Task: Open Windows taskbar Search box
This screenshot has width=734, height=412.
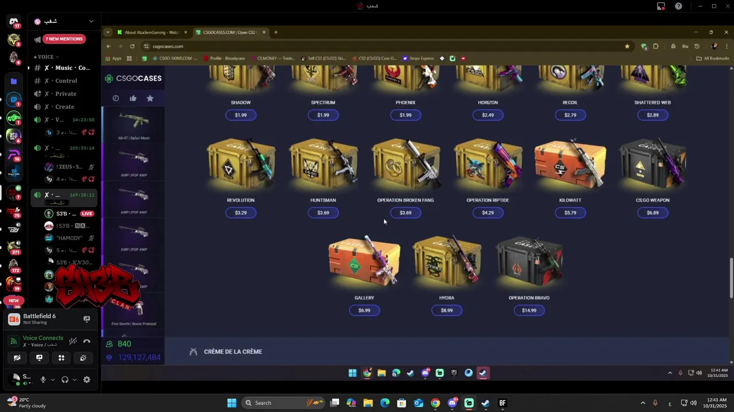Action: (x=284, y=403)
